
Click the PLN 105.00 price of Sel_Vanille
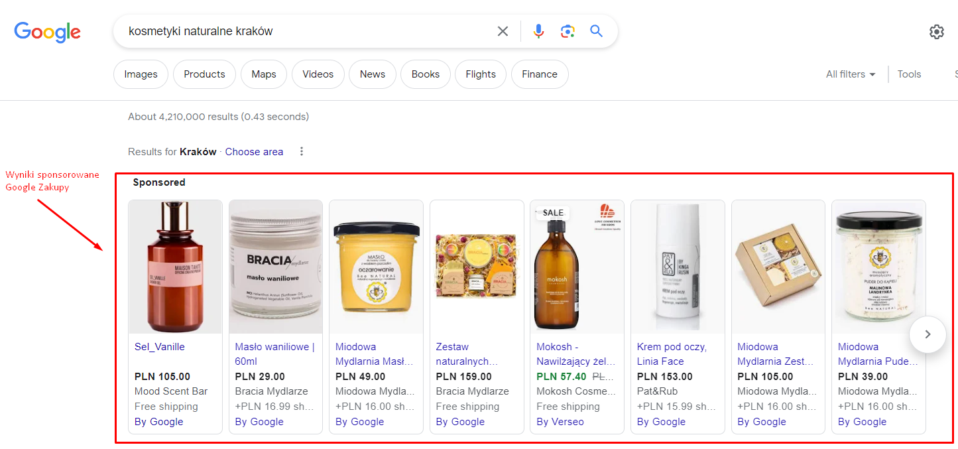coord(162,377)
